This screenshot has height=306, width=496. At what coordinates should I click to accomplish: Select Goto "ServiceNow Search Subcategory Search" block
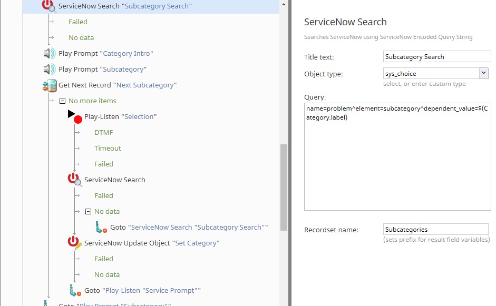click(189, 228)
